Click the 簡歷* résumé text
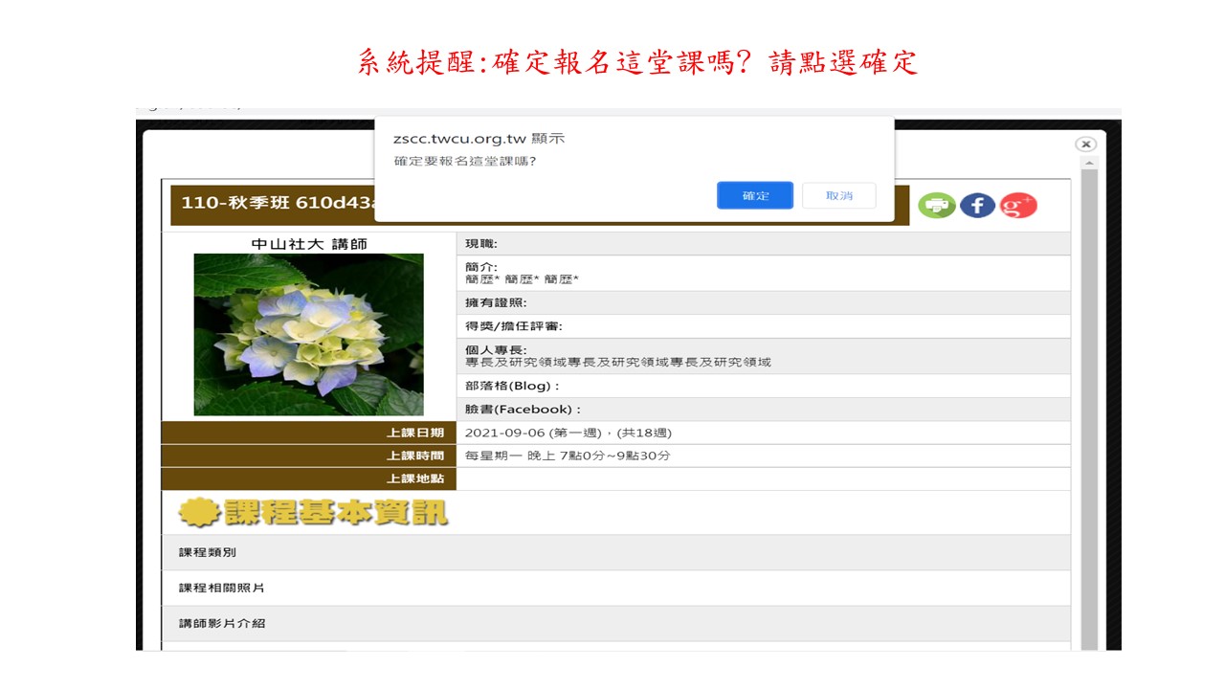The width and height of the screenshot is (1225, 689). point(523,279)
